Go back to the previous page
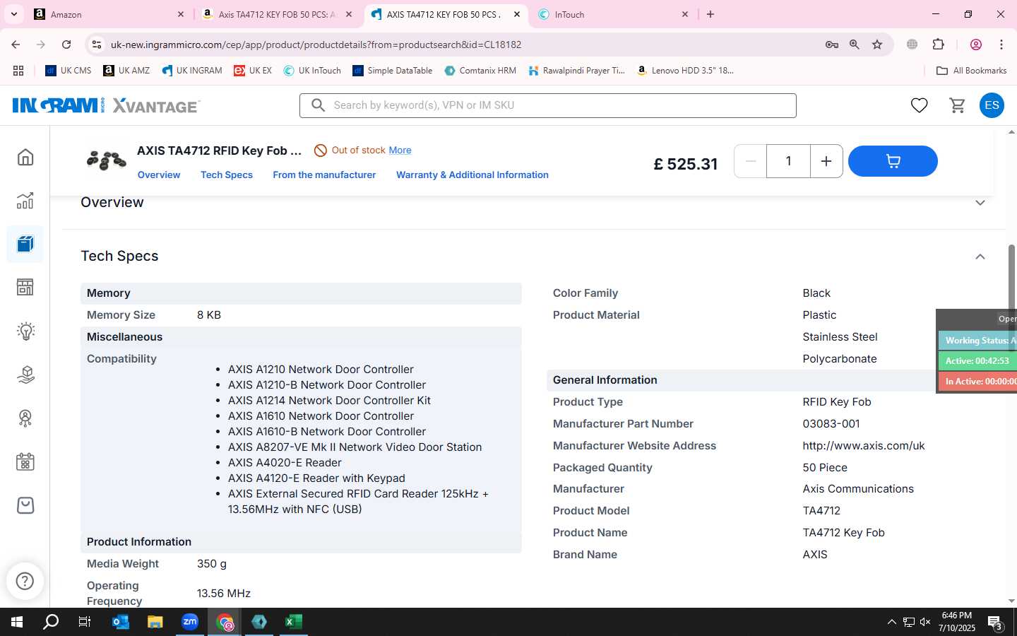 coord(16,45)
